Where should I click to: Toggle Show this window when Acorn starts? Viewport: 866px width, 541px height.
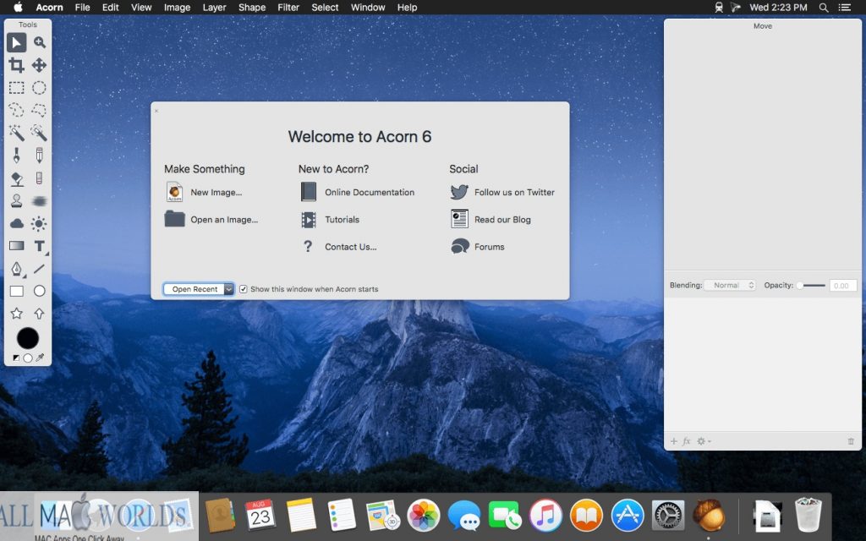(x=243, y=289)
